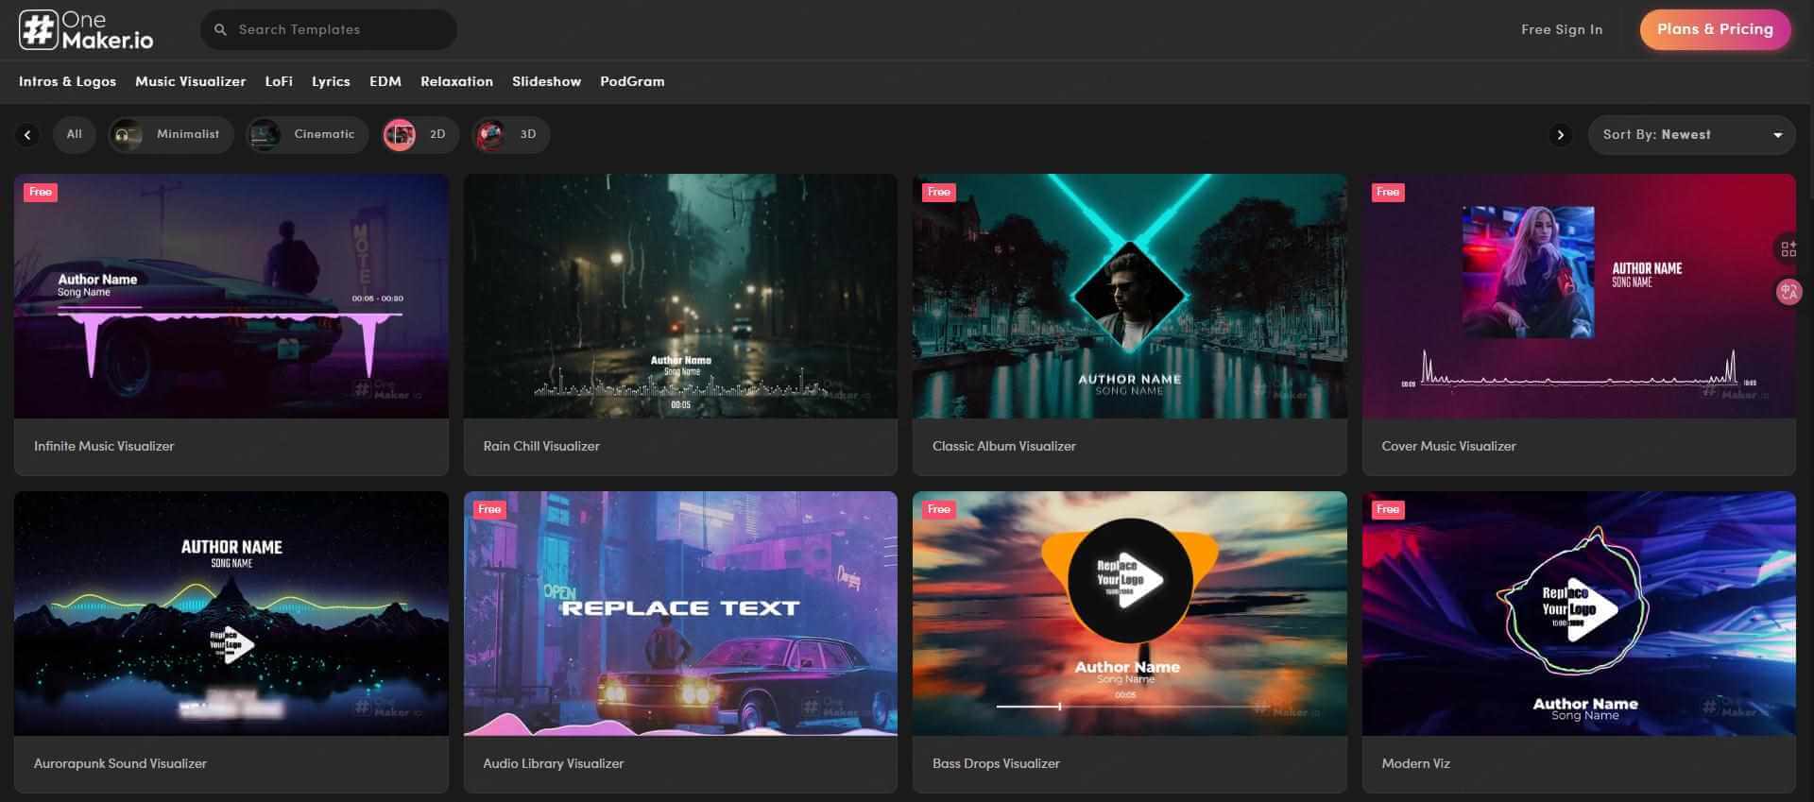
Task: Select the Minimalist filter chip
Action: point(170,134)
